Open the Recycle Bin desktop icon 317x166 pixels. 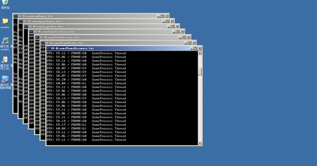(x=5, y=3)
